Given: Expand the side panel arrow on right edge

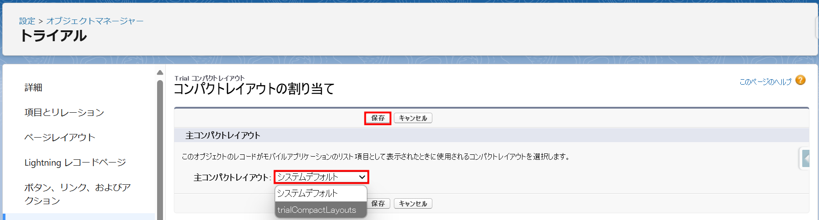Looking at the screenshot, I should (x=805, y=159).
